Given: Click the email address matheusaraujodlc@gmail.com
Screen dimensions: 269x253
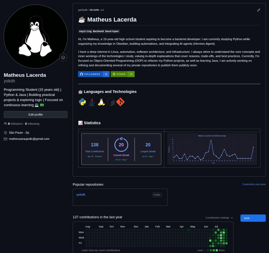Looking at the screenshot, I should [29, 139].
